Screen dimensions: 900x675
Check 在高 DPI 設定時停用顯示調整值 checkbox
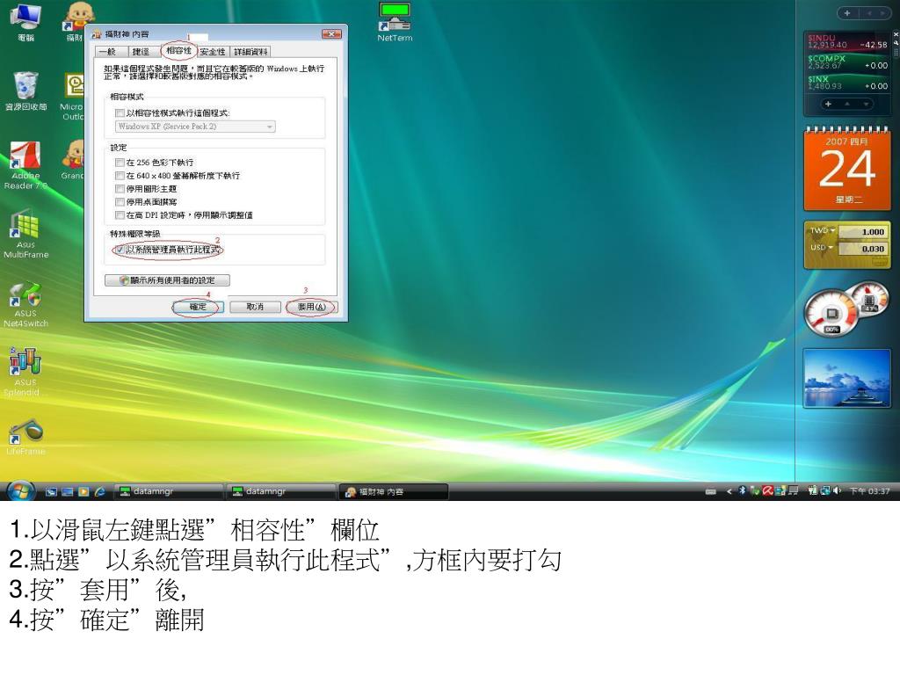pyautogui.click(x=120, y=215)
